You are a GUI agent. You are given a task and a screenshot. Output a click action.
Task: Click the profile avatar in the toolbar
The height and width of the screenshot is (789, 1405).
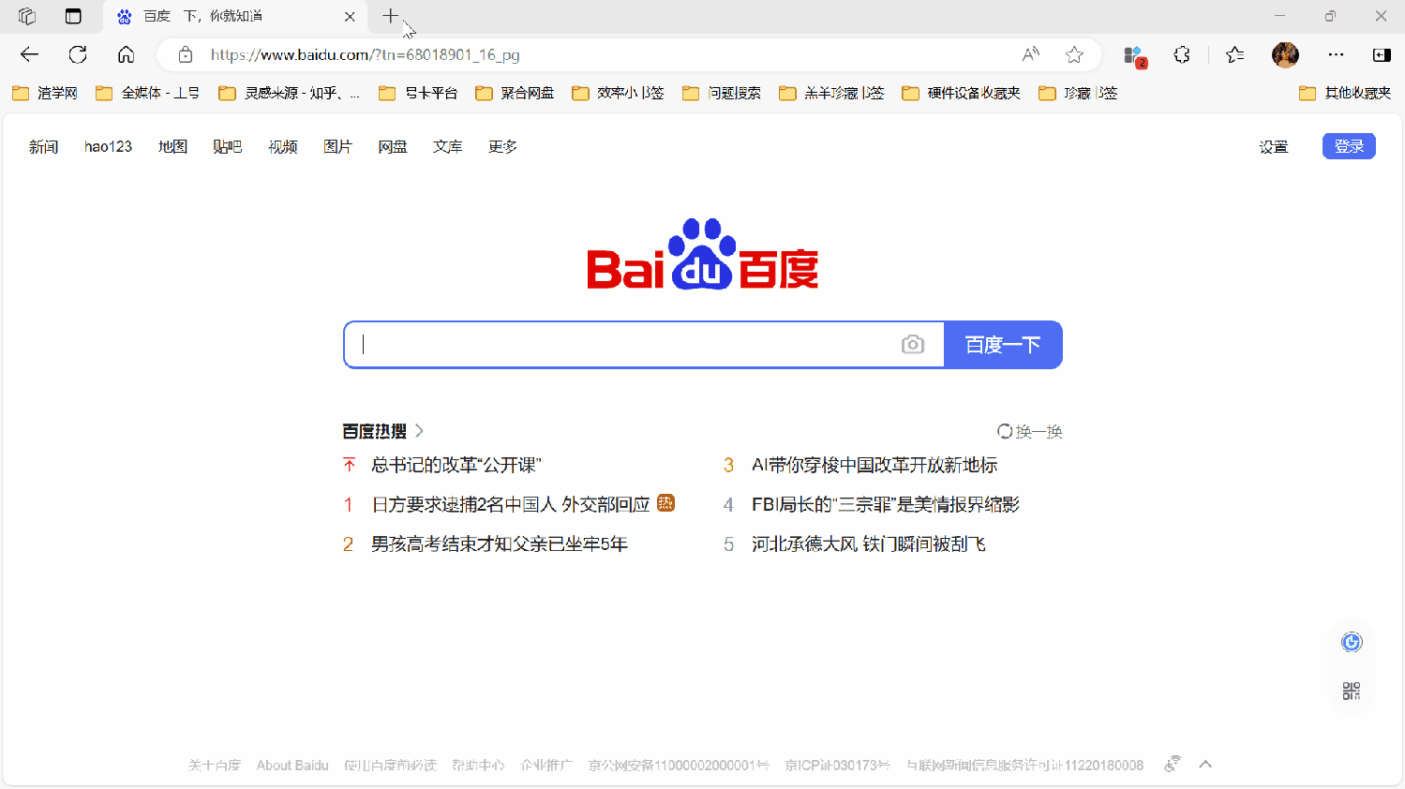(x=1285, y=54)
